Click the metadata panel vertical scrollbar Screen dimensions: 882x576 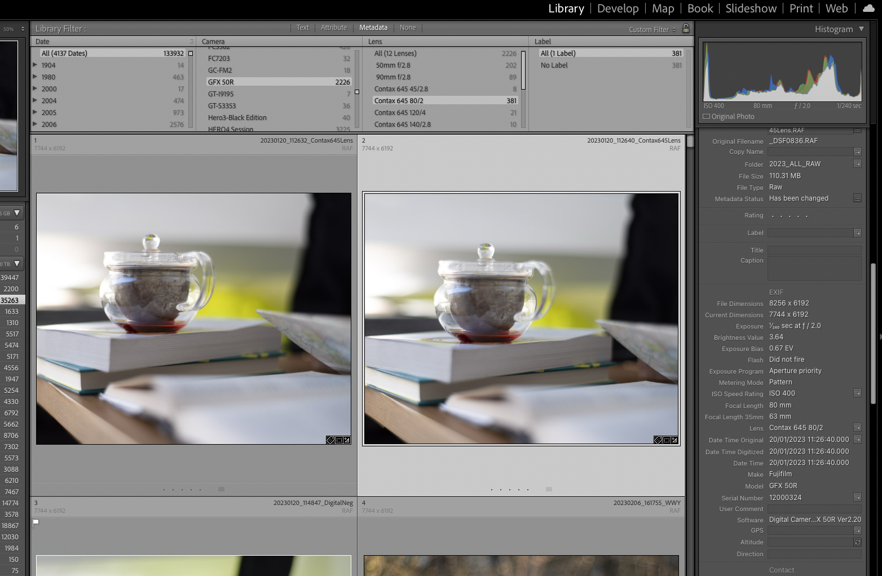[x=873, y=333]
